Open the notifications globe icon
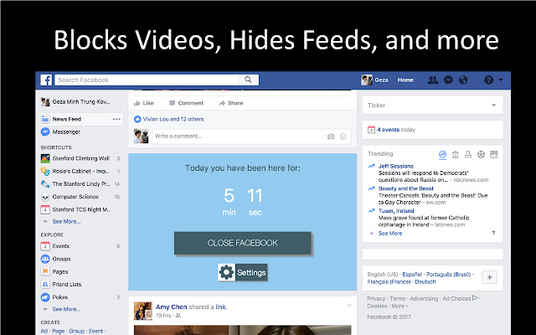Image resolution: width=536 pixels, height=335 pixels. pyautogui.click(x=464, y=80)
